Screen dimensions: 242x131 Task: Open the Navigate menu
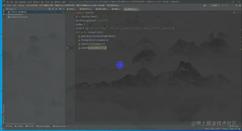[x=23, y=2]
